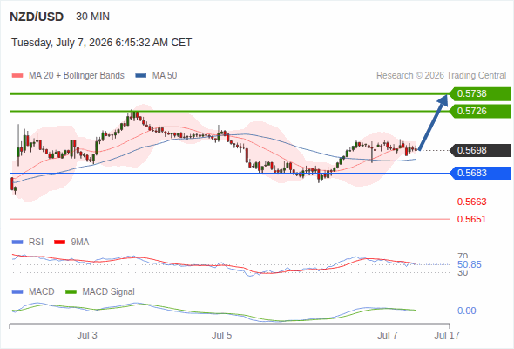
Task: Click the 0.5698 current price tag
Action: 480,150
